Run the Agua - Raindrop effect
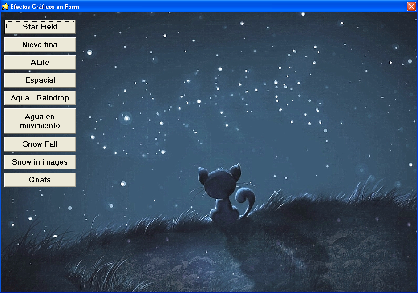This screenshot has height=293, width=418. (40, 98)
